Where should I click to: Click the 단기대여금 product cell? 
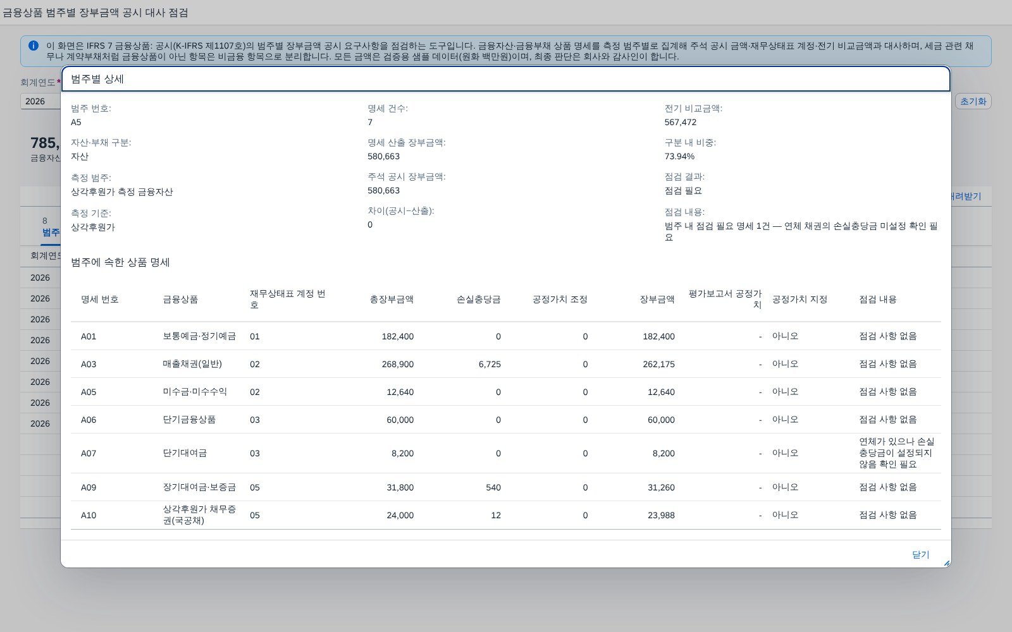tap(185, 453)
